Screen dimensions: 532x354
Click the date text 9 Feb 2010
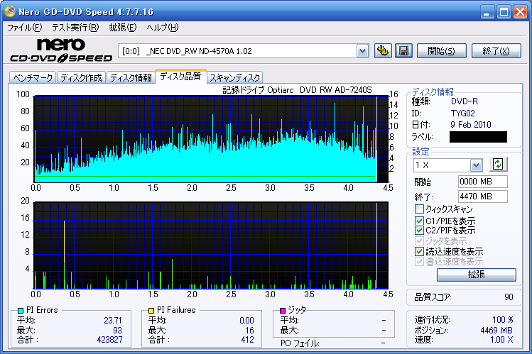(471, 125)
